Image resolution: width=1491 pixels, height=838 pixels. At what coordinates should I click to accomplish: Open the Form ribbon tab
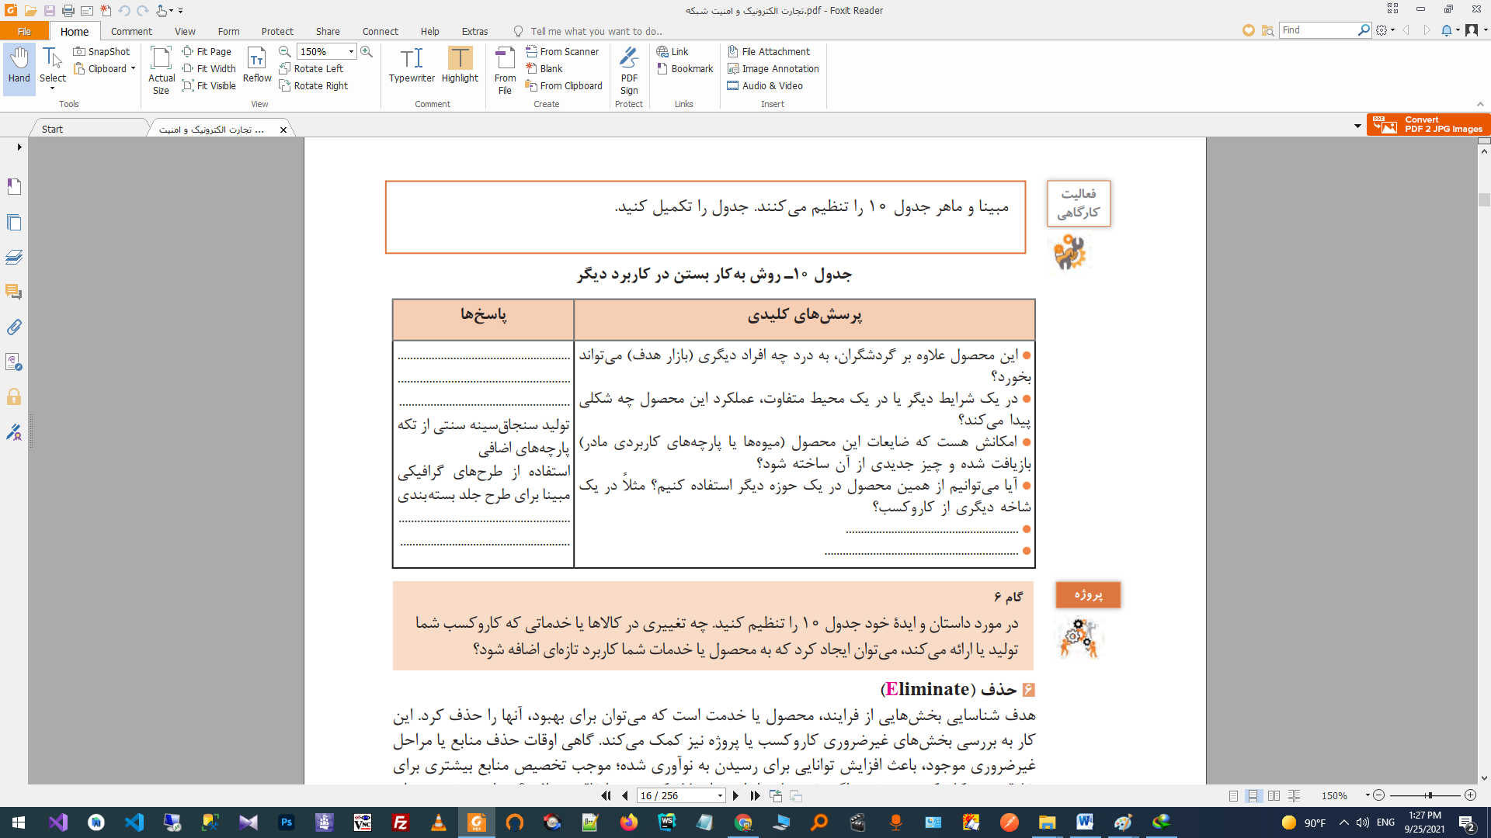[228, 31]
